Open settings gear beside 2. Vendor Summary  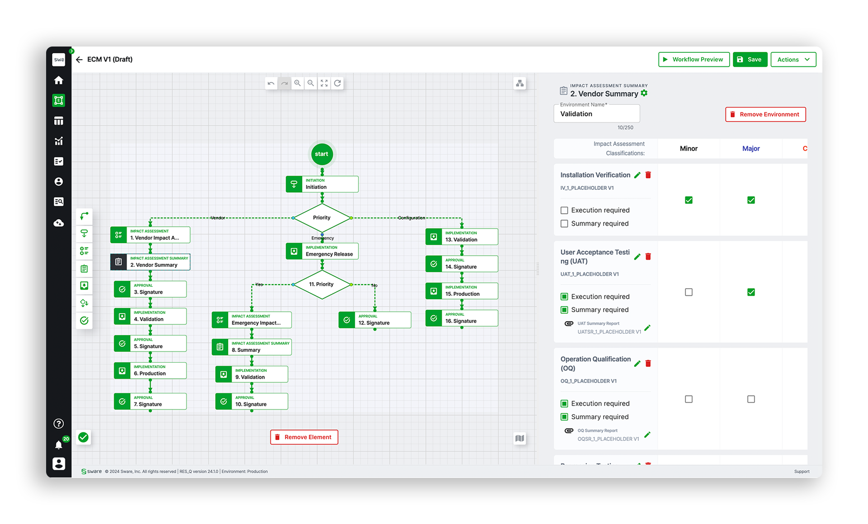coord(644,93)
